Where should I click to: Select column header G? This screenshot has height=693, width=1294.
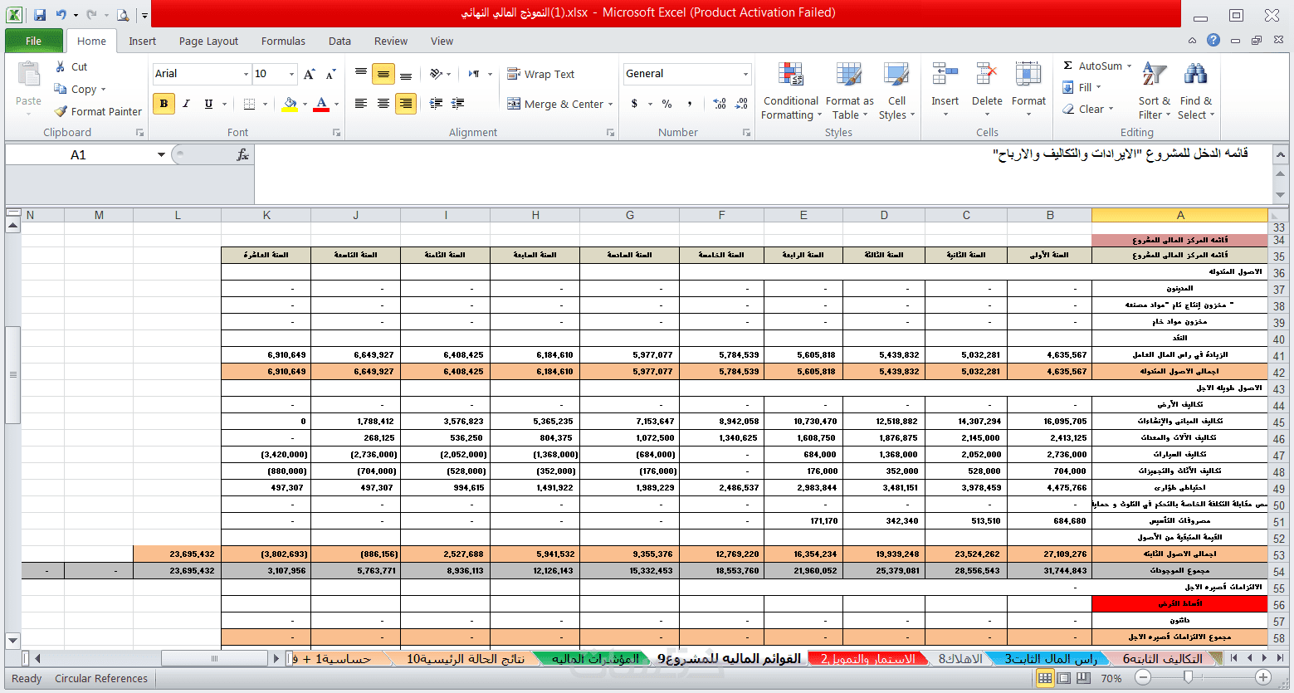pyautogui.click(x=629, y=215)
